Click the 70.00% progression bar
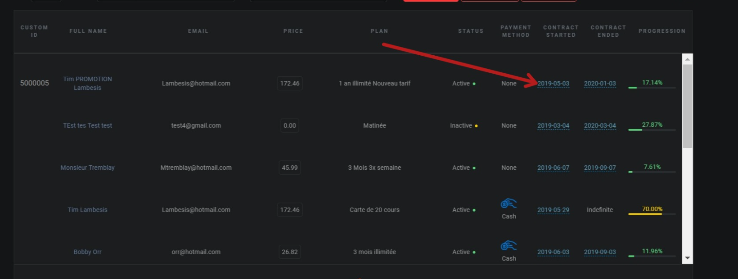Image resolution: width=738 pixels, height=279 pixels. pos(652,214)
